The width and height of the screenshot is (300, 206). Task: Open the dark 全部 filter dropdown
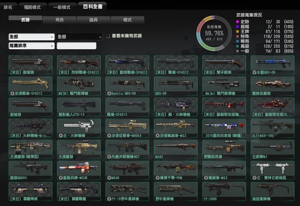[x=80, y=37]
